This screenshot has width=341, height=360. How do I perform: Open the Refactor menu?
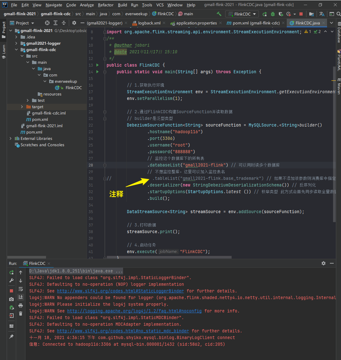pos(106,5)
